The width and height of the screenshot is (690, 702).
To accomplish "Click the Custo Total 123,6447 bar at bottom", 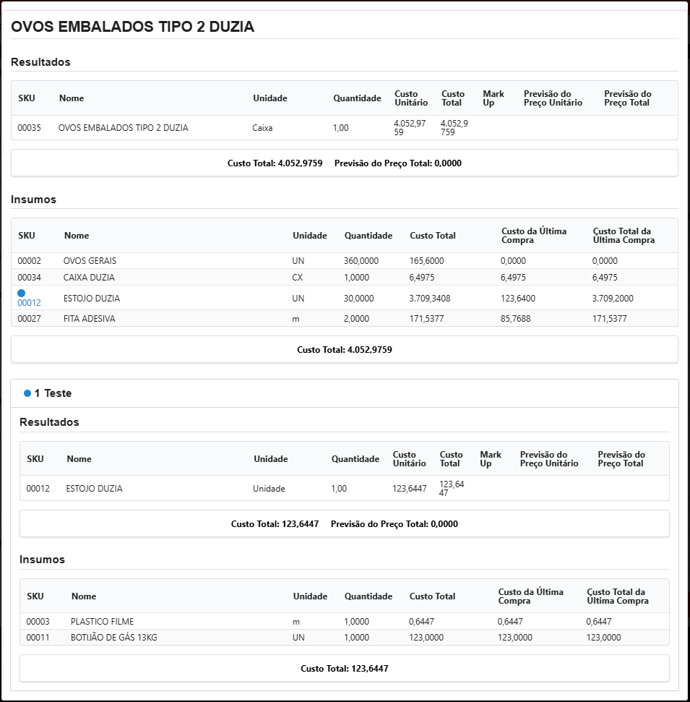I will tap(344, 668).
